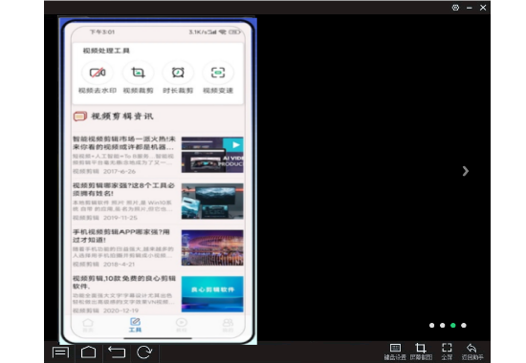526x363 pixels.
Task: Click the rotate/refresh circular arrow icon
Action: (144, 352)
